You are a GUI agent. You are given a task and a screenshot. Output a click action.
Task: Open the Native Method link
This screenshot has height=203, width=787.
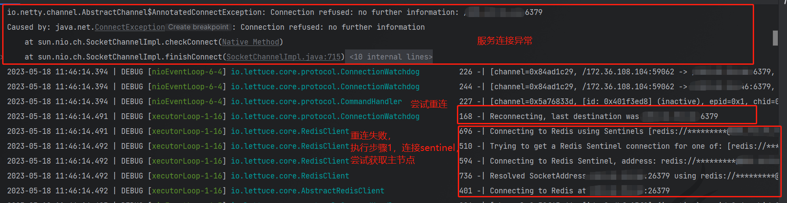pyautogui.click(x=251, y=42)
